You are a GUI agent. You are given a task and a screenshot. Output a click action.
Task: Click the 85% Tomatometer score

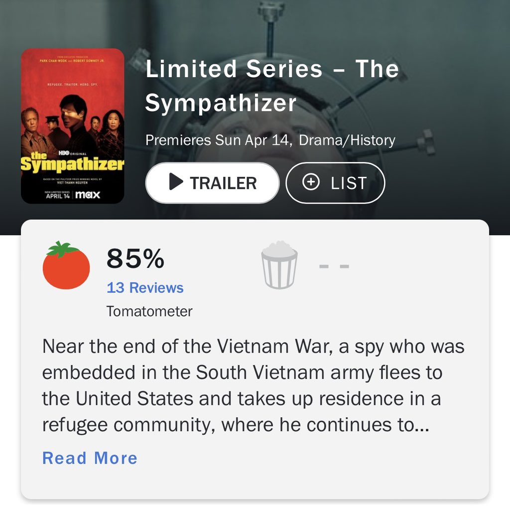click(x=135, y=259)
